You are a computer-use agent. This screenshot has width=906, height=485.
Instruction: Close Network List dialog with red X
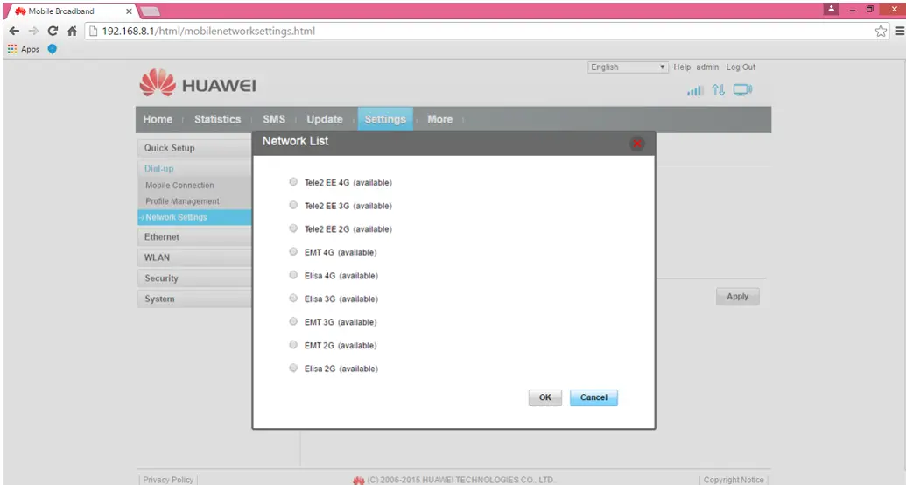[636, 144]
